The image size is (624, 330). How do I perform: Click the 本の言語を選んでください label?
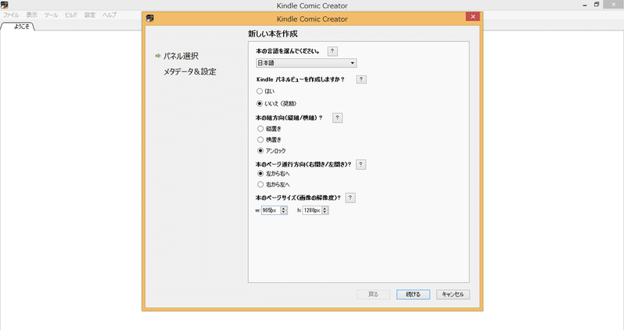tap(288, 51)
